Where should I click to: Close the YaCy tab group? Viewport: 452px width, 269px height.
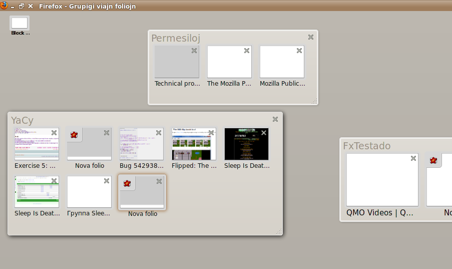275,119
